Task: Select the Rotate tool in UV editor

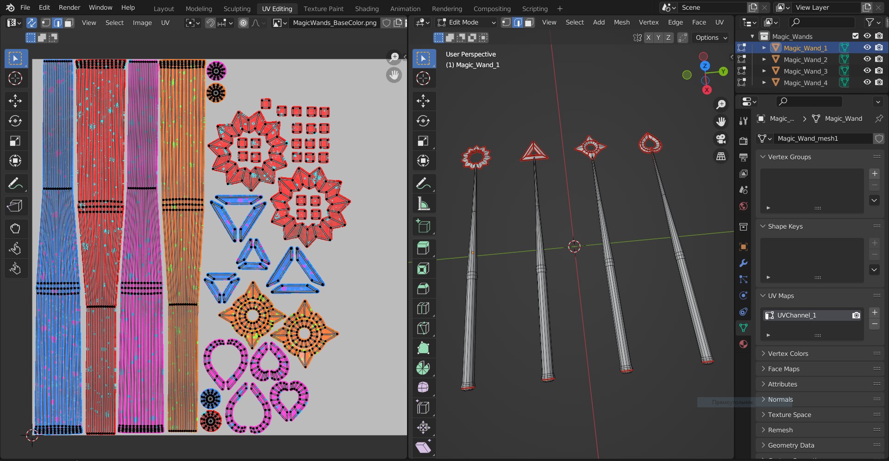Action: pyautogui.click(x=15, y=121)
